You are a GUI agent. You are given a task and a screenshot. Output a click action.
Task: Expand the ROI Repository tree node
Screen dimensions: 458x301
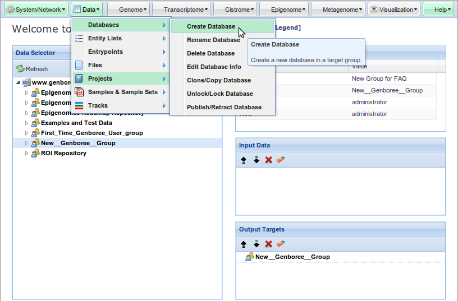[26, 153]
